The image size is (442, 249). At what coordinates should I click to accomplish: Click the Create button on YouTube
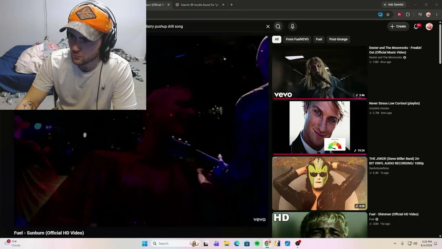pyautogui.click(x=398, y=26)
